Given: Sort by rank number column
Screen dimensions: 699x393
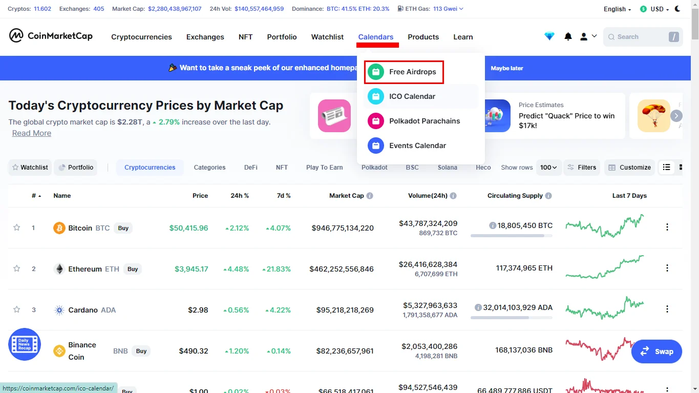Looking at the screenshot, I should (x=36, y=196).
